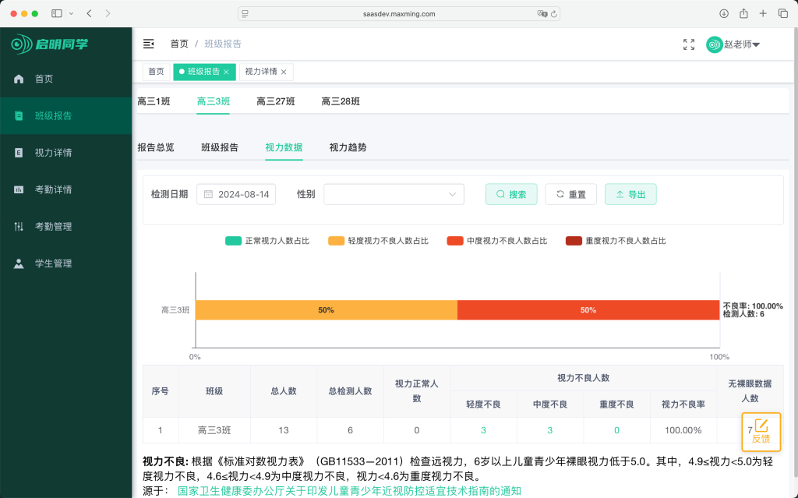
Task: Open 视力详情 from sidebar
Action: pyautogui.click(x=53, y=153)
